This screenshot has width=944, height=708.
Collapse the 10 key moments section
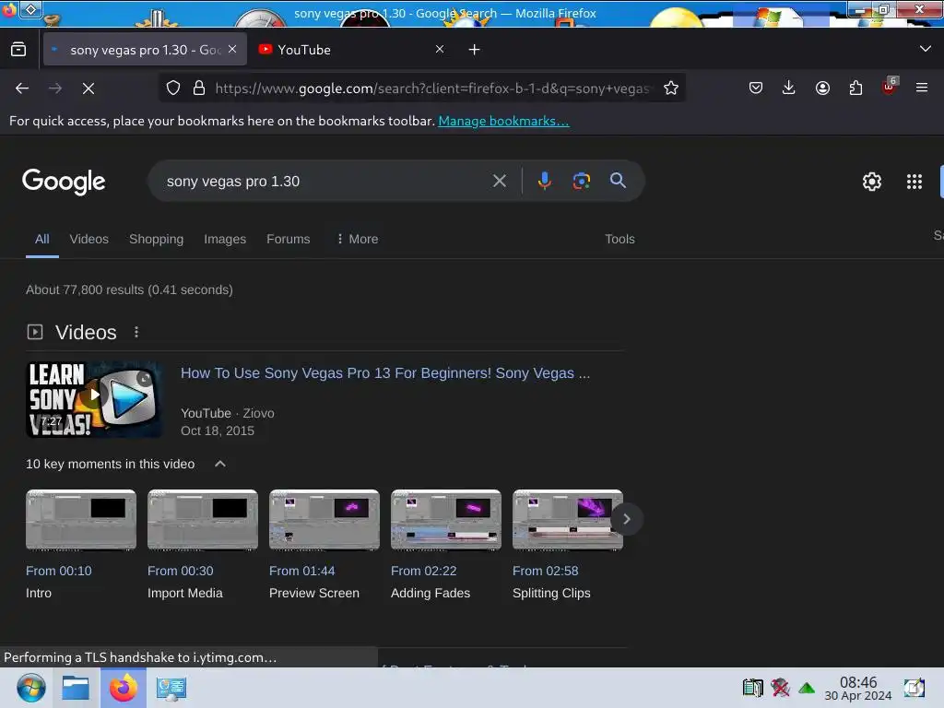[220, 464]
